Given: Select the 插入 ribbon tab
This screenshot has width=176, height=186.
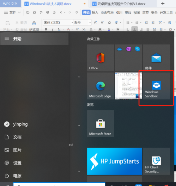Looking at the screenshot, I should tap(95, 13).
